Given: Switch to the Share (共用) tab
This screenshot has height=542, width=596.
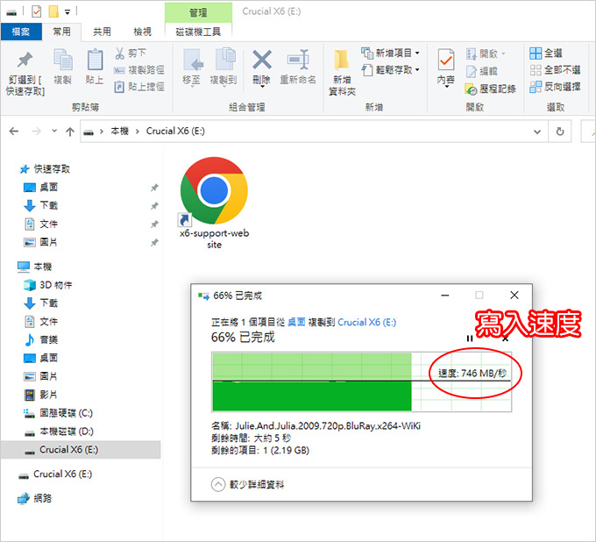Looking at the screenshot, I should (102, 32).
